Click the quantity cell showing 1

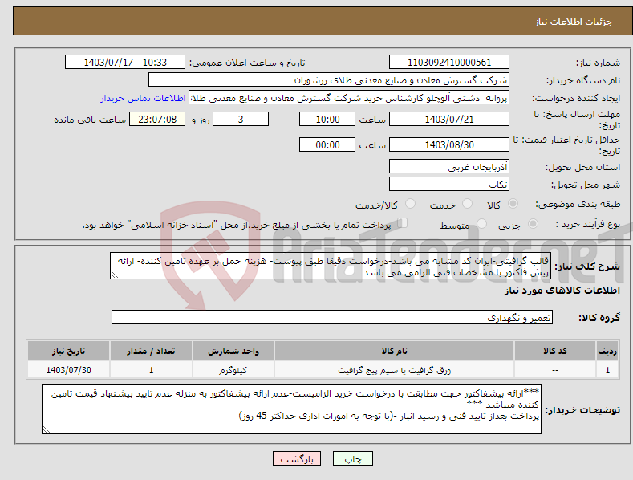click(151, 370)
